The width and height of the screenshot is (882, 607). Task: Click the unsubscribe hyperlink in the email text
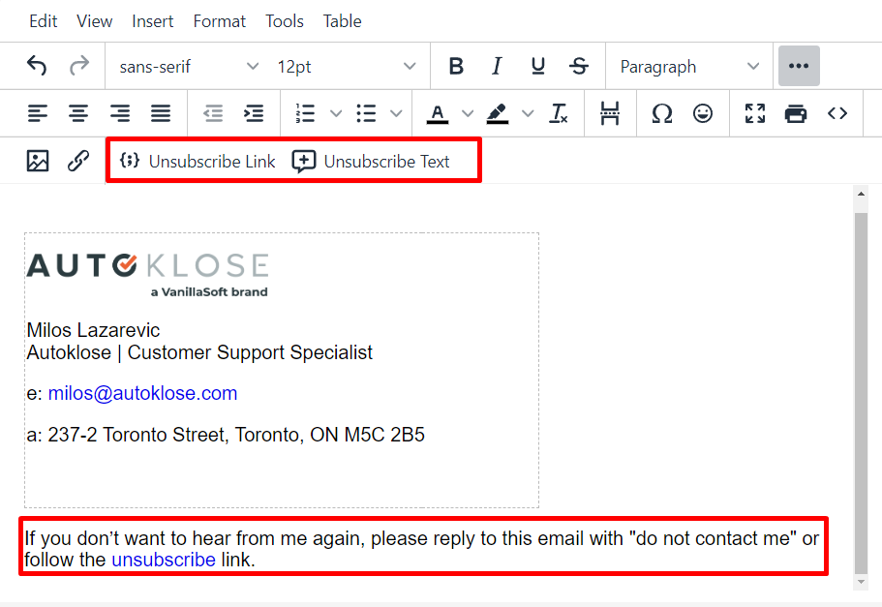tap(164, 560)
